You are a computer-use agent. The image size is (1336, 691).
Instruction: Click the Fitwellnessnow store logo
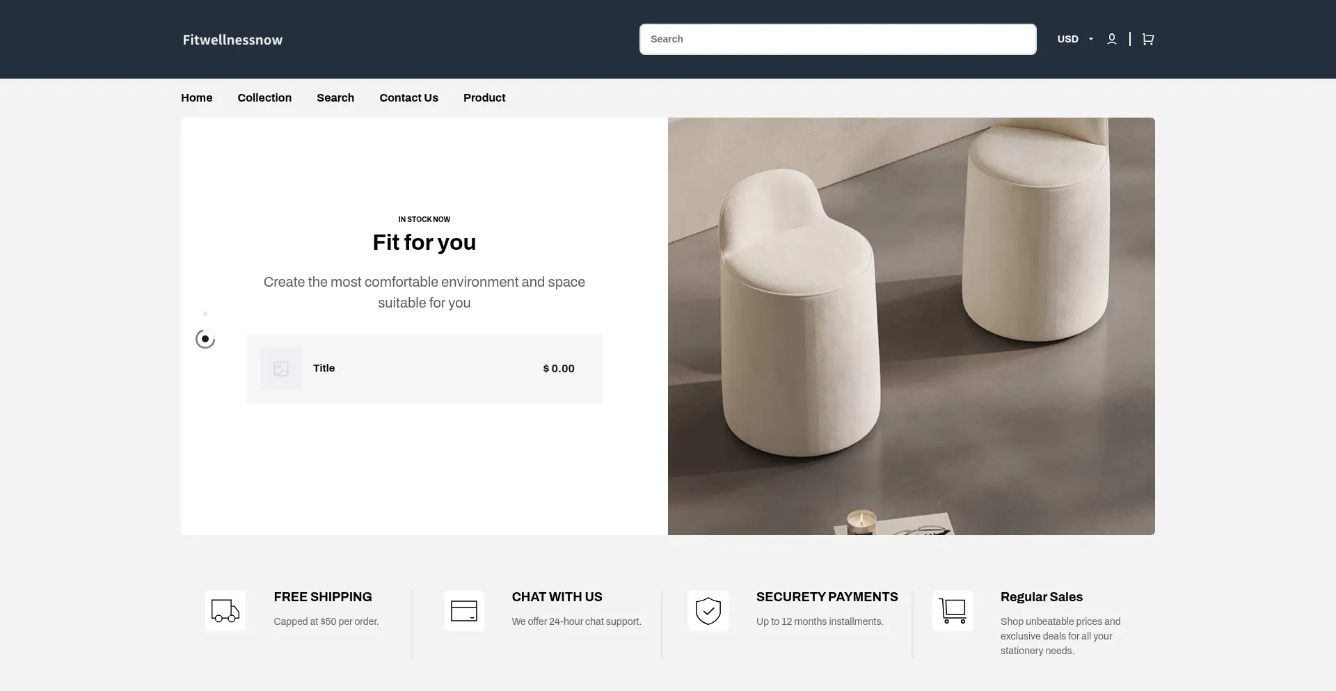233,40
